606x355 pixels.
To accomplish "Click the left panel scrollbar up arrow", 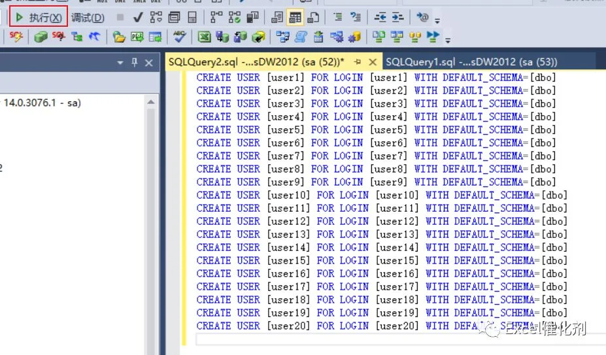I will [x=151, y=102].
